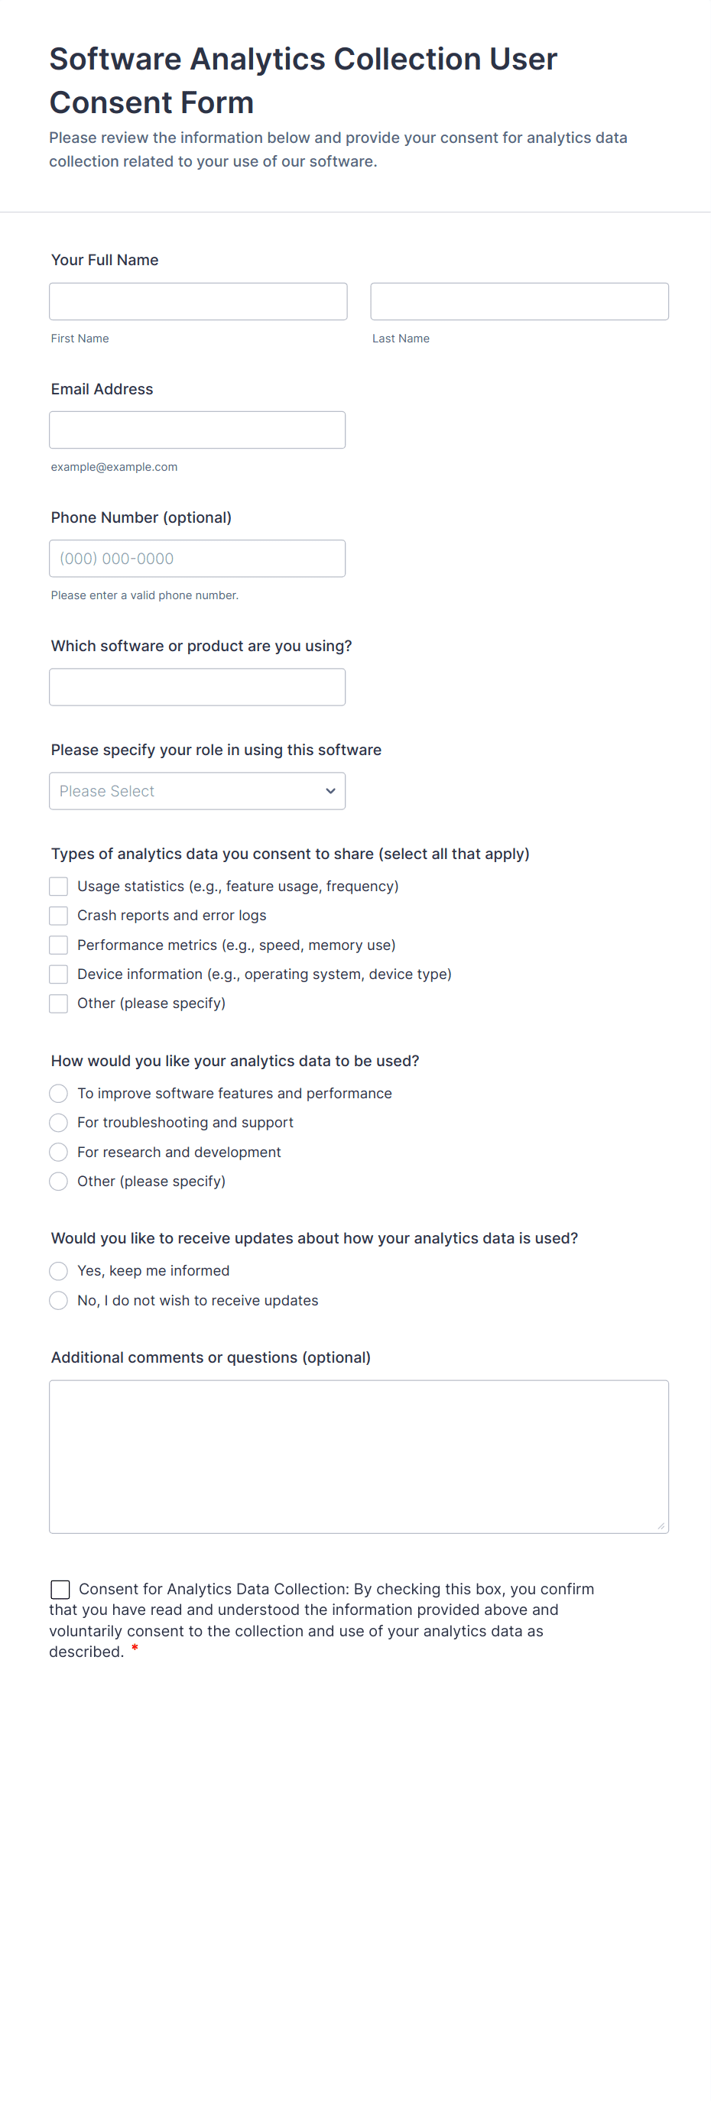711x2101 pixels.
Task: Tick the analytics types 'Other (please specify)' checkbox
Action: click(59, 1003)
